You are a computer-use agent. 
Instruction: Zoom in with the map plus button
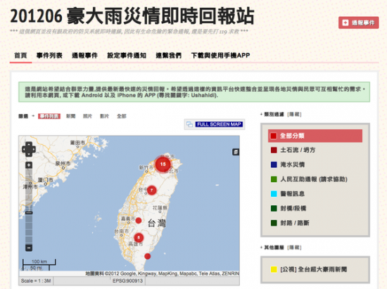[x=29, y=165]
